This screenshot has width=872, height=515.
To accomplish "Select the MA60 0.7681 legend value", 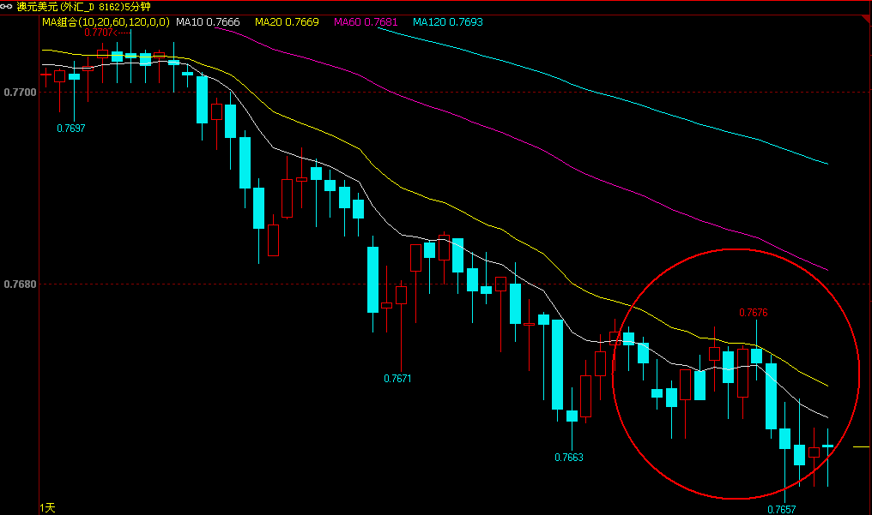I will pos(366,22).
